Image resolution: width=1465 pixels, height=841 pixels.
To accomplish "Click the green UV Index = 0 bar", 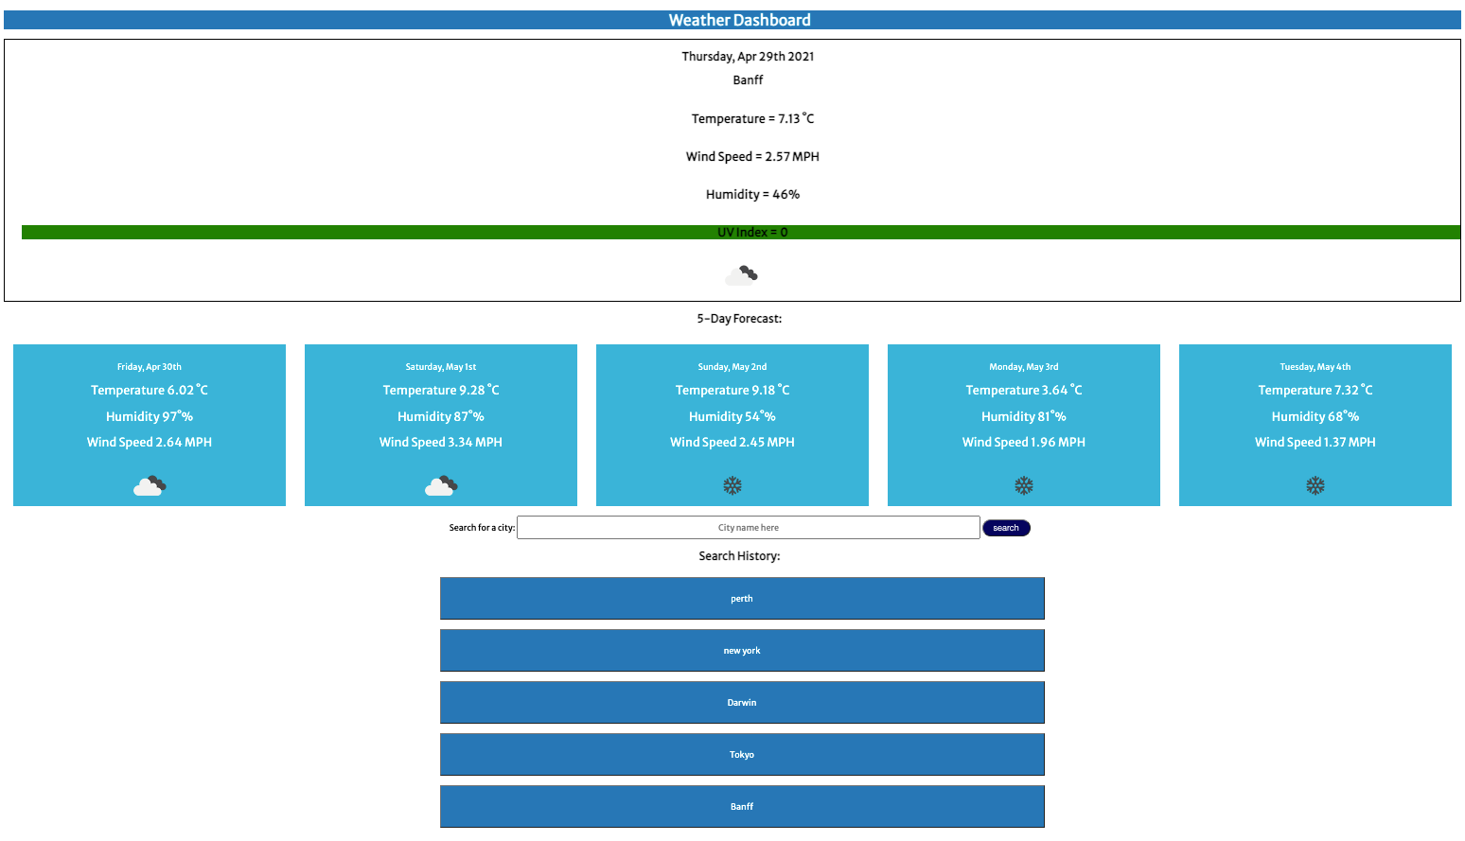I will point(741,232).
